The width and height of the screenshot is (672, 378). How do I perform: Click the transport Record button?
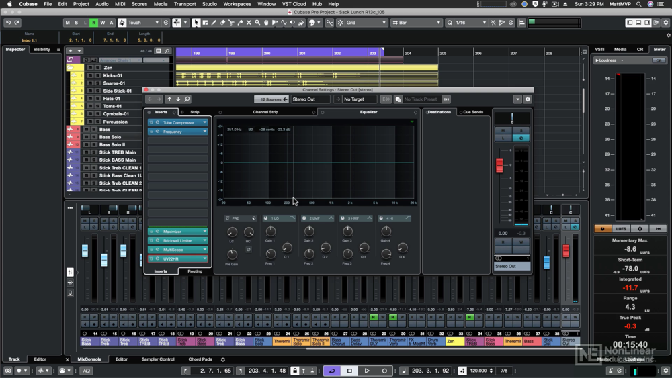coord(384,371)
